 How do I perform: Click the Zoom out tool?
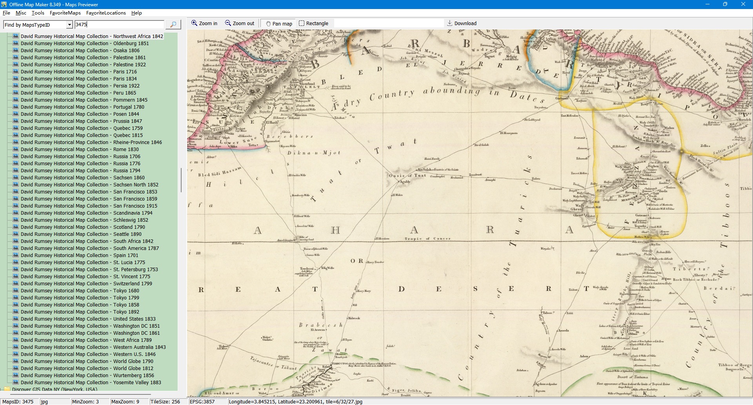pos(239,23)
